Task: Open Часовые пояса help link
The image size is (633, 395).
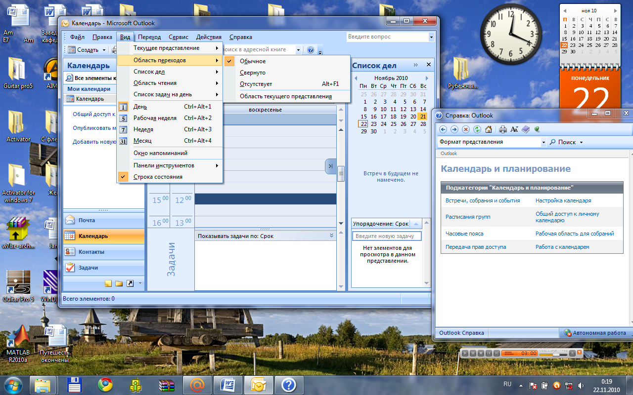Action: click(x=464, y=234)
